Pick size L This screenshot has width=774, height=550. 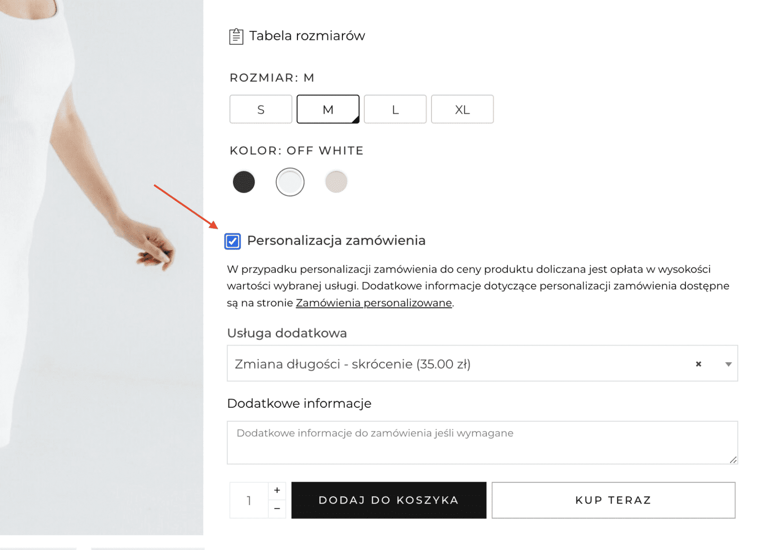(395, 109)
